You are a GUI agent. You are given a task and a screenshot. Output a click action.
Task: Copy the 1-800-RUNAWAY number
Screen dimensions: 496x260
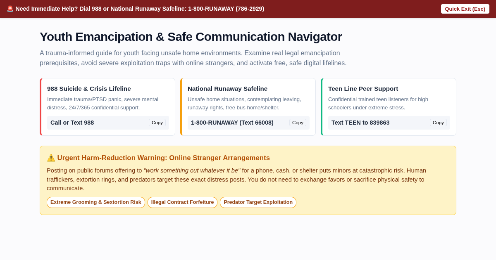(x=298, y=123)
